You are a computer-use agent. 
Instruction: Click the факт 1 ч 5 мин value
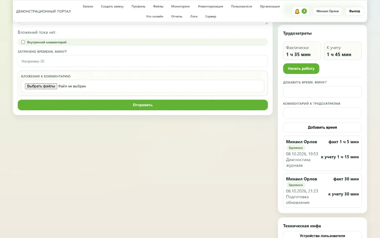click(x=344, y=142)
